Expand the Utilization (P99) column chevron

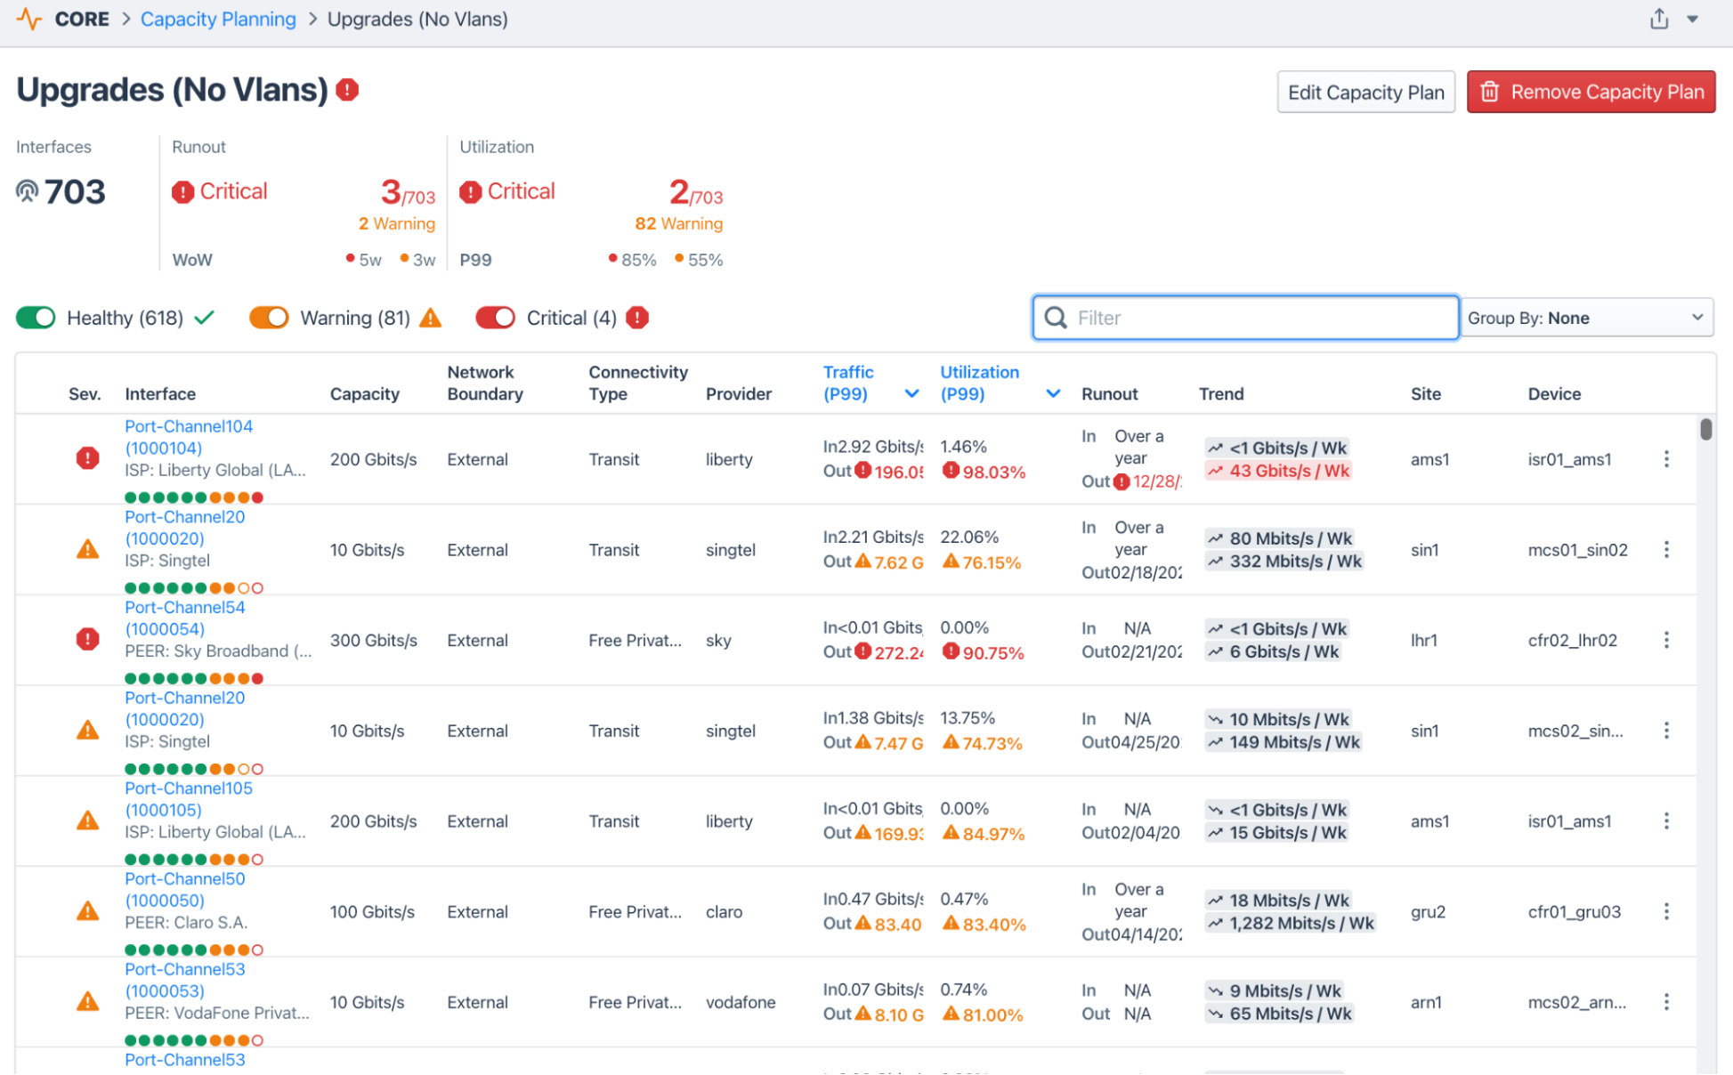[x=1053, y=393]
